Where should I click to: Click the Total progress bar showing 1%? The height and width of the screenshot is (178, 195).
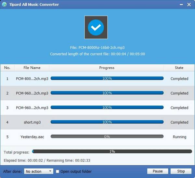tap(112, 151)
